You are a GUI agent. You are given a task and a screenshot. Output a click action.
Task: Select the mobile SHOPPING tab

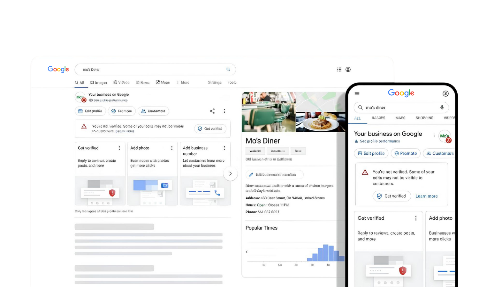(424, 118)
